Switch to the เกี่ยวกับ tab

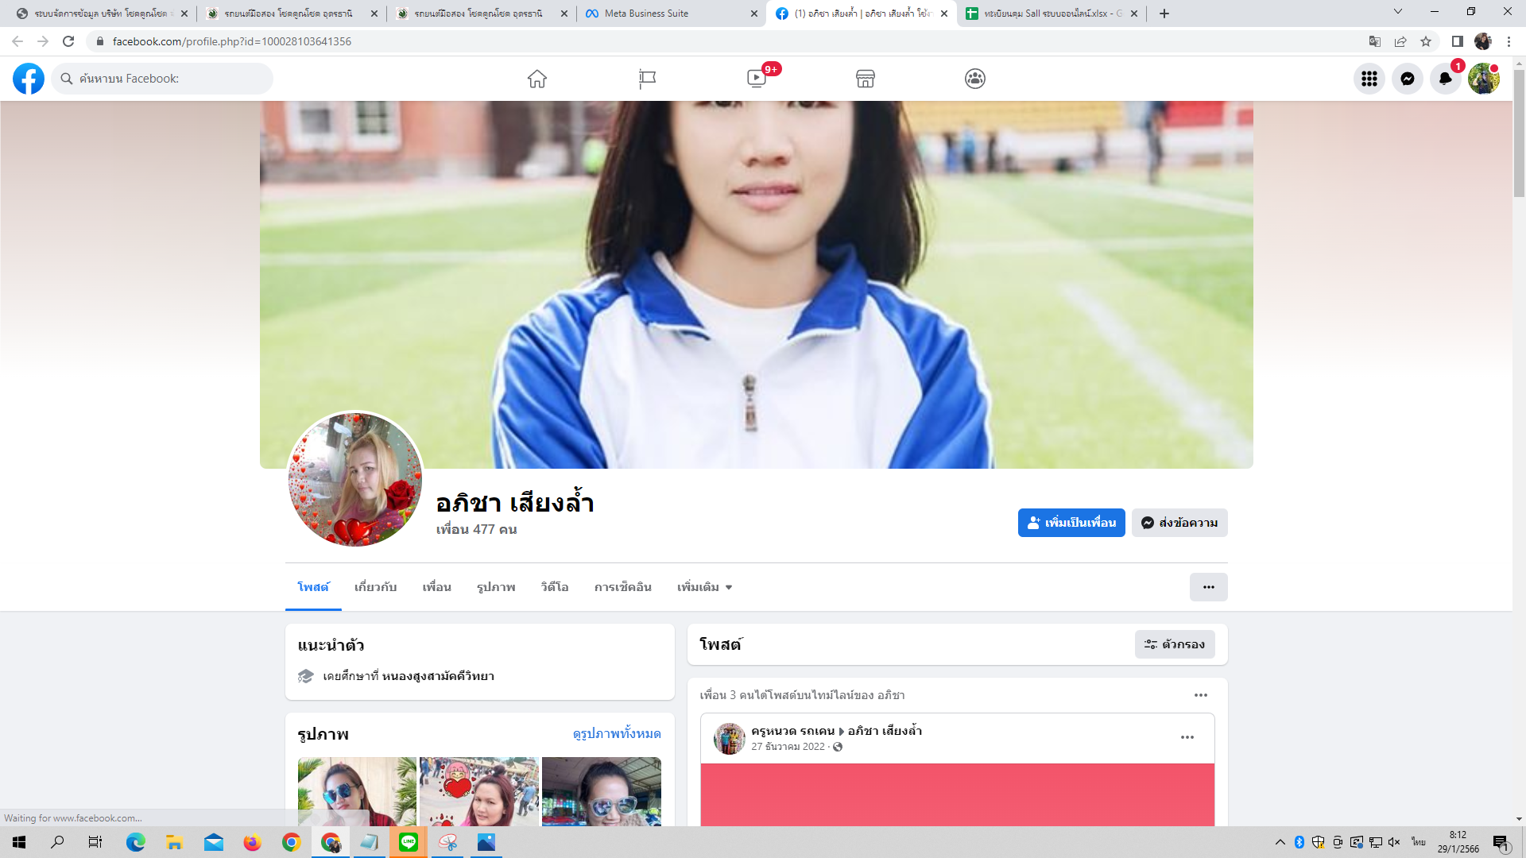tap(375, 587)
